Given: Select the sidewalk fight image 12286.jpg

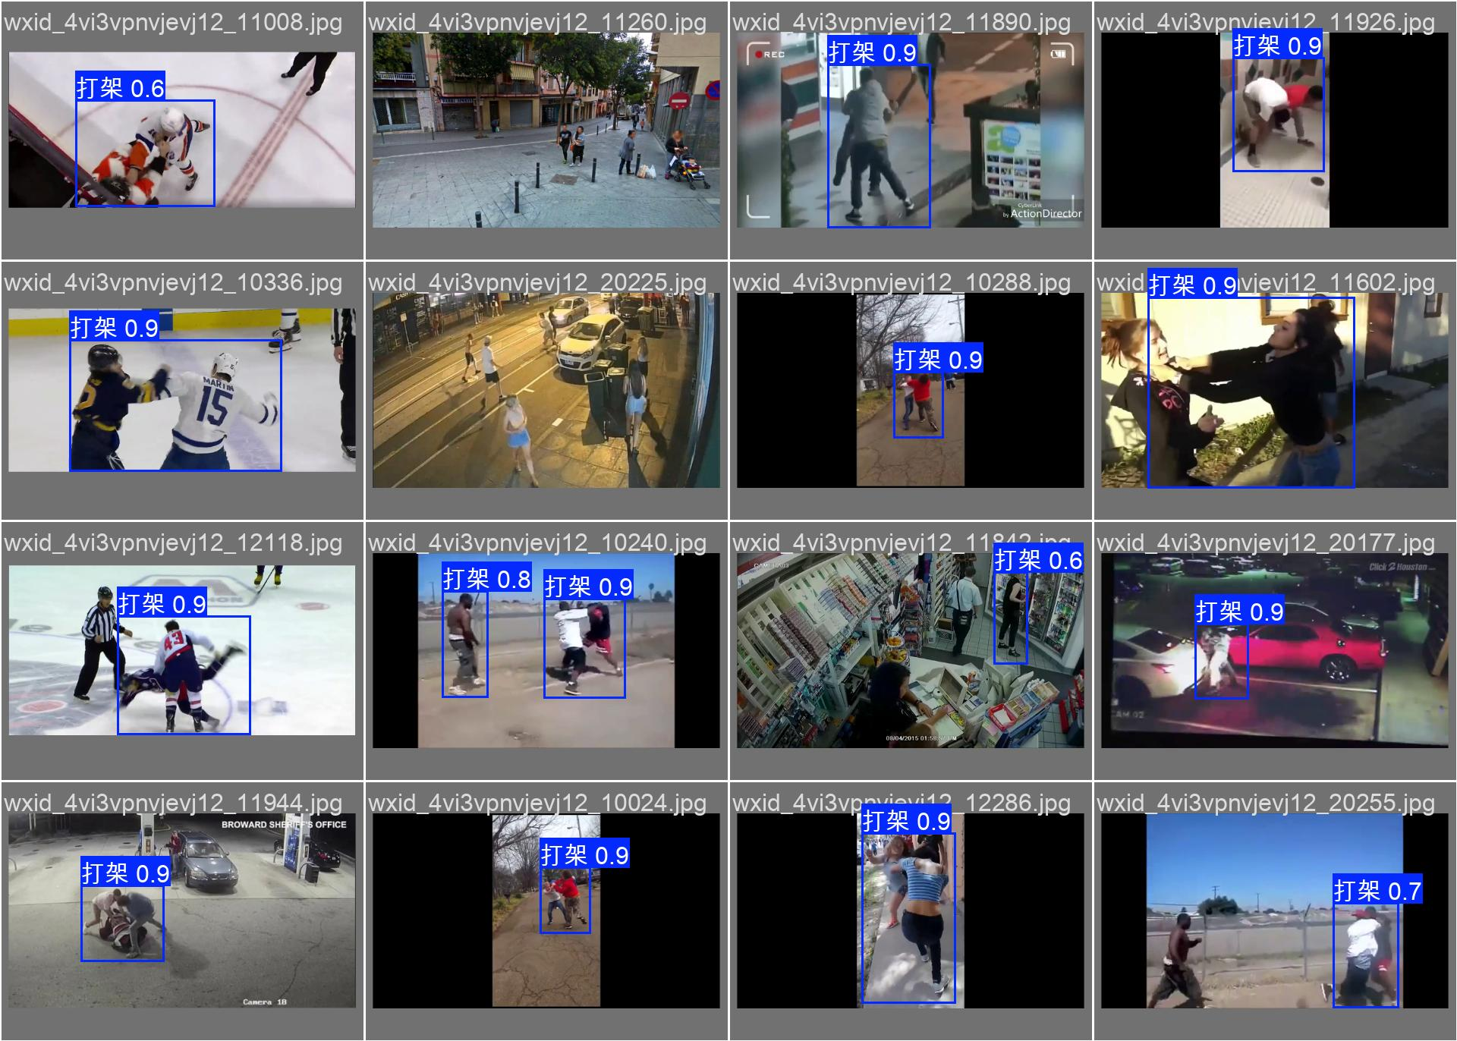Looking at the screenshot, I should [910, 910].
